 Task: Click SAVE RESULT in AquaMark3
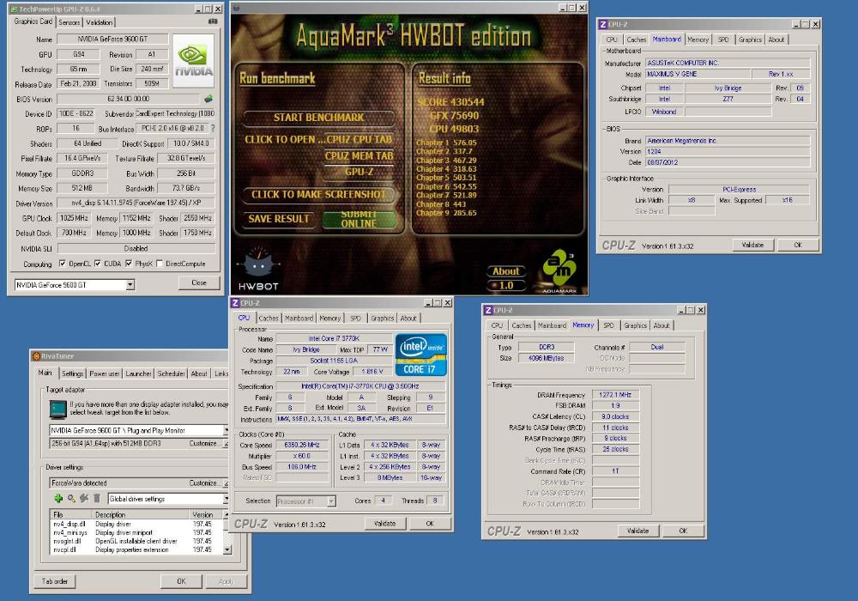pyautogui.click(x=279, y=219)
